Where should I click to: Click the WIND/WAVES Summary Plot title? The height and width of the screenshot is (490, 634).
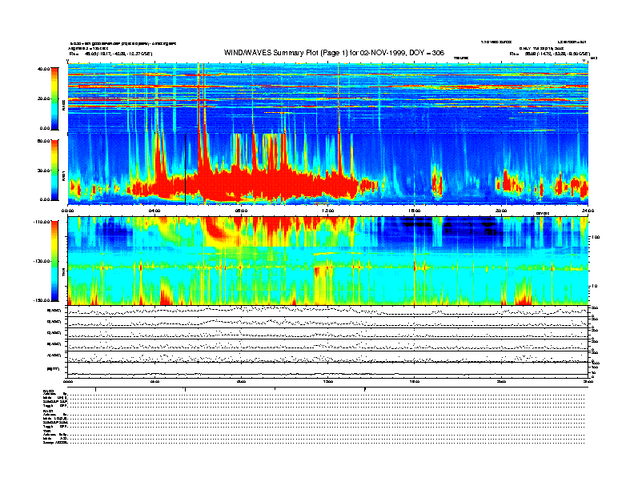coord(334,53)
